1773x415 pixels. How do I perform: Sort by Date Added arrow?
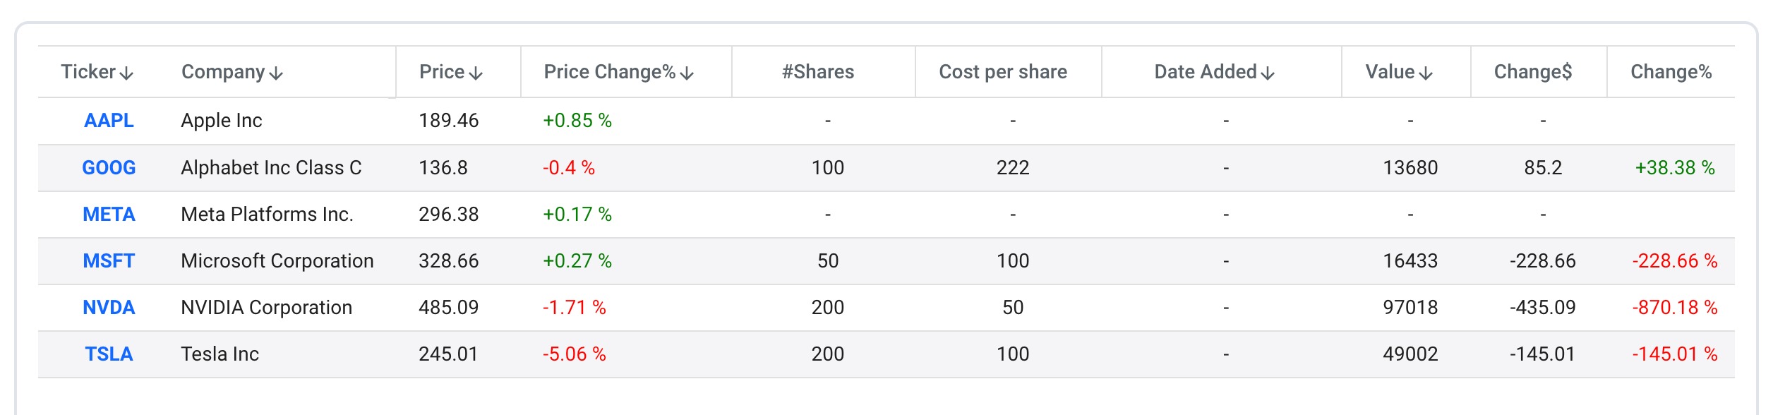coord(1268,73)
